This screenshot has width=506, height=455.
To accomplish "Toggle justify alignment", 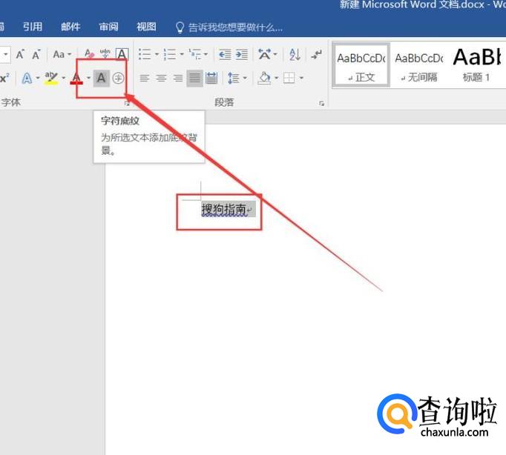I will [x=194, y=78].
